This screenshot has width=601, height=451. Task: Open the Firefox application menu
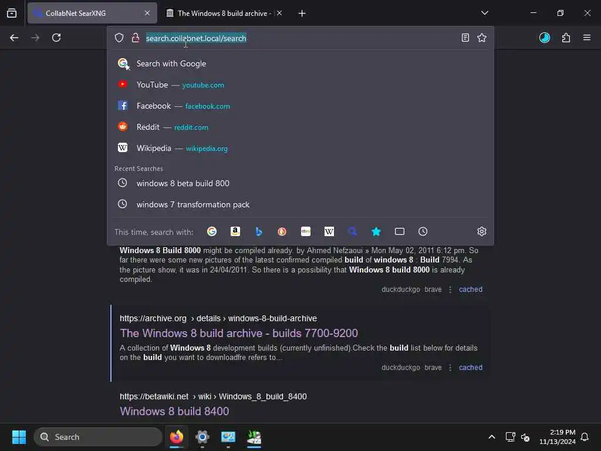tap(587, 38)
